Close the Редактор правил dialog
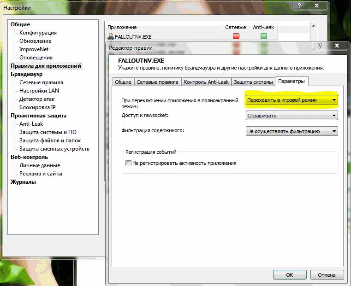Viewport: 351px width, 286px height. pyautogui.click(x=337, y=46)
